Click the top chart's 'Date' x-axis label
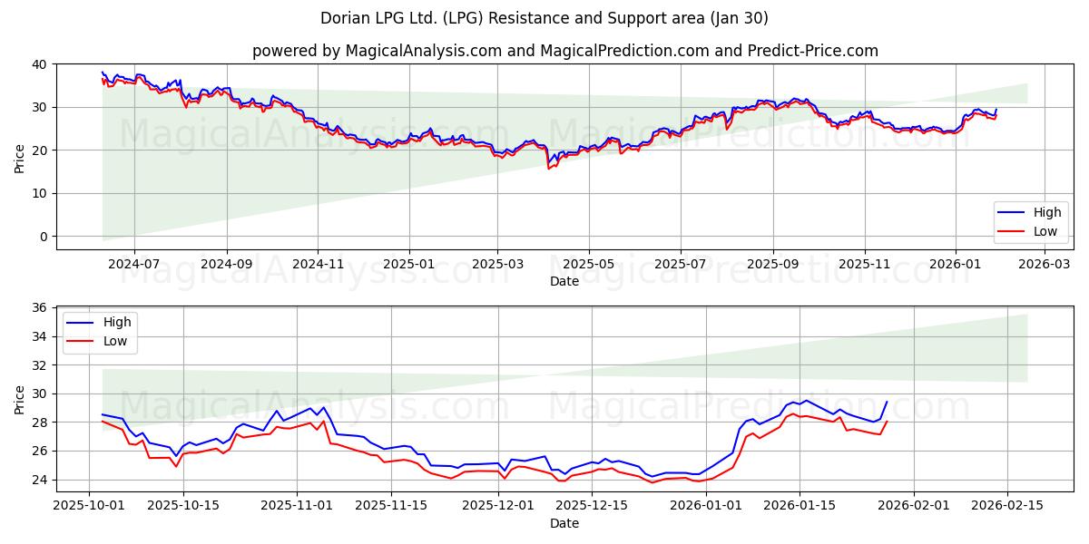The width and height of the screenshot is (1089, 544). (564, 282)
